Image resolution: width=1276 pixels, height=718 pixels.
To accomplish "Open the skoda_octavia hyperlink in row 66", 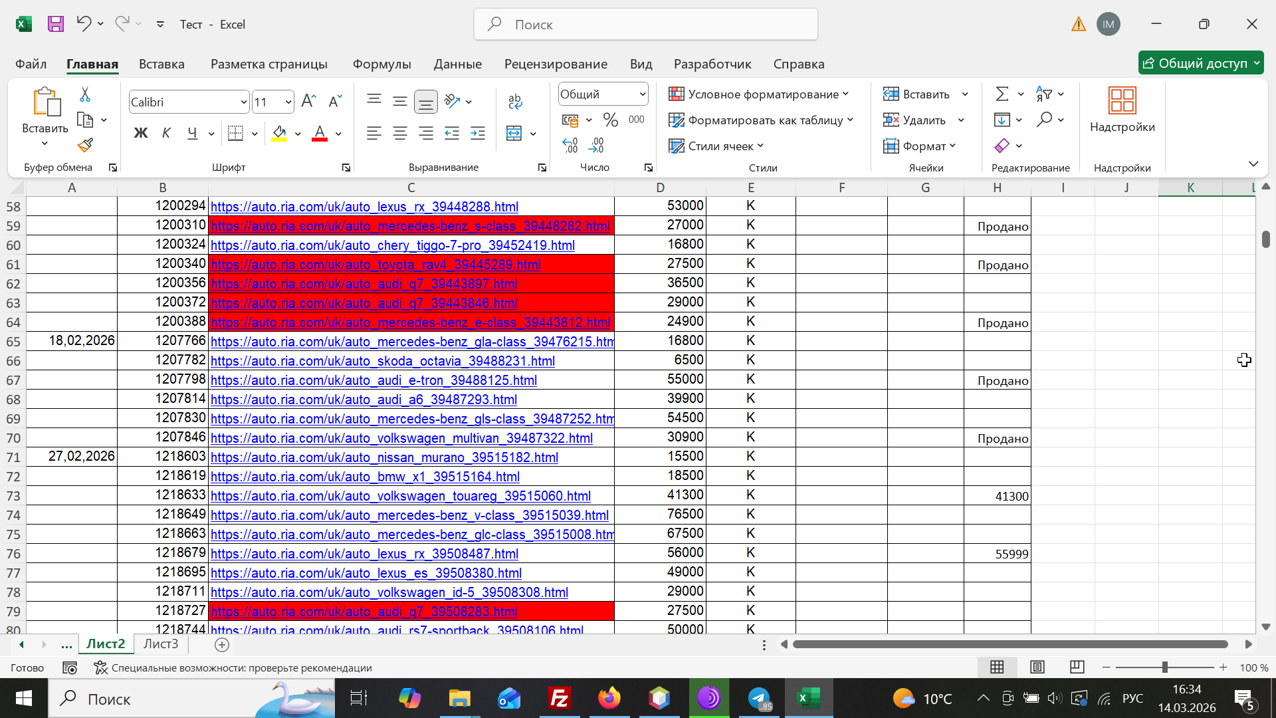I will click(382, 361).
